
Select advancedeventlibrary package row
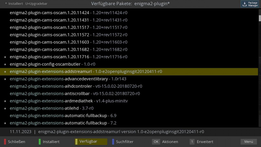[129, 79]
